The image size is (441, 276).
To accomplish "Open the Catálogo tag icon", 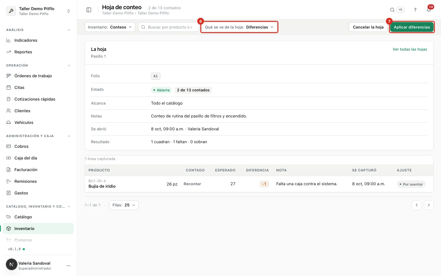I will point(9,217).
